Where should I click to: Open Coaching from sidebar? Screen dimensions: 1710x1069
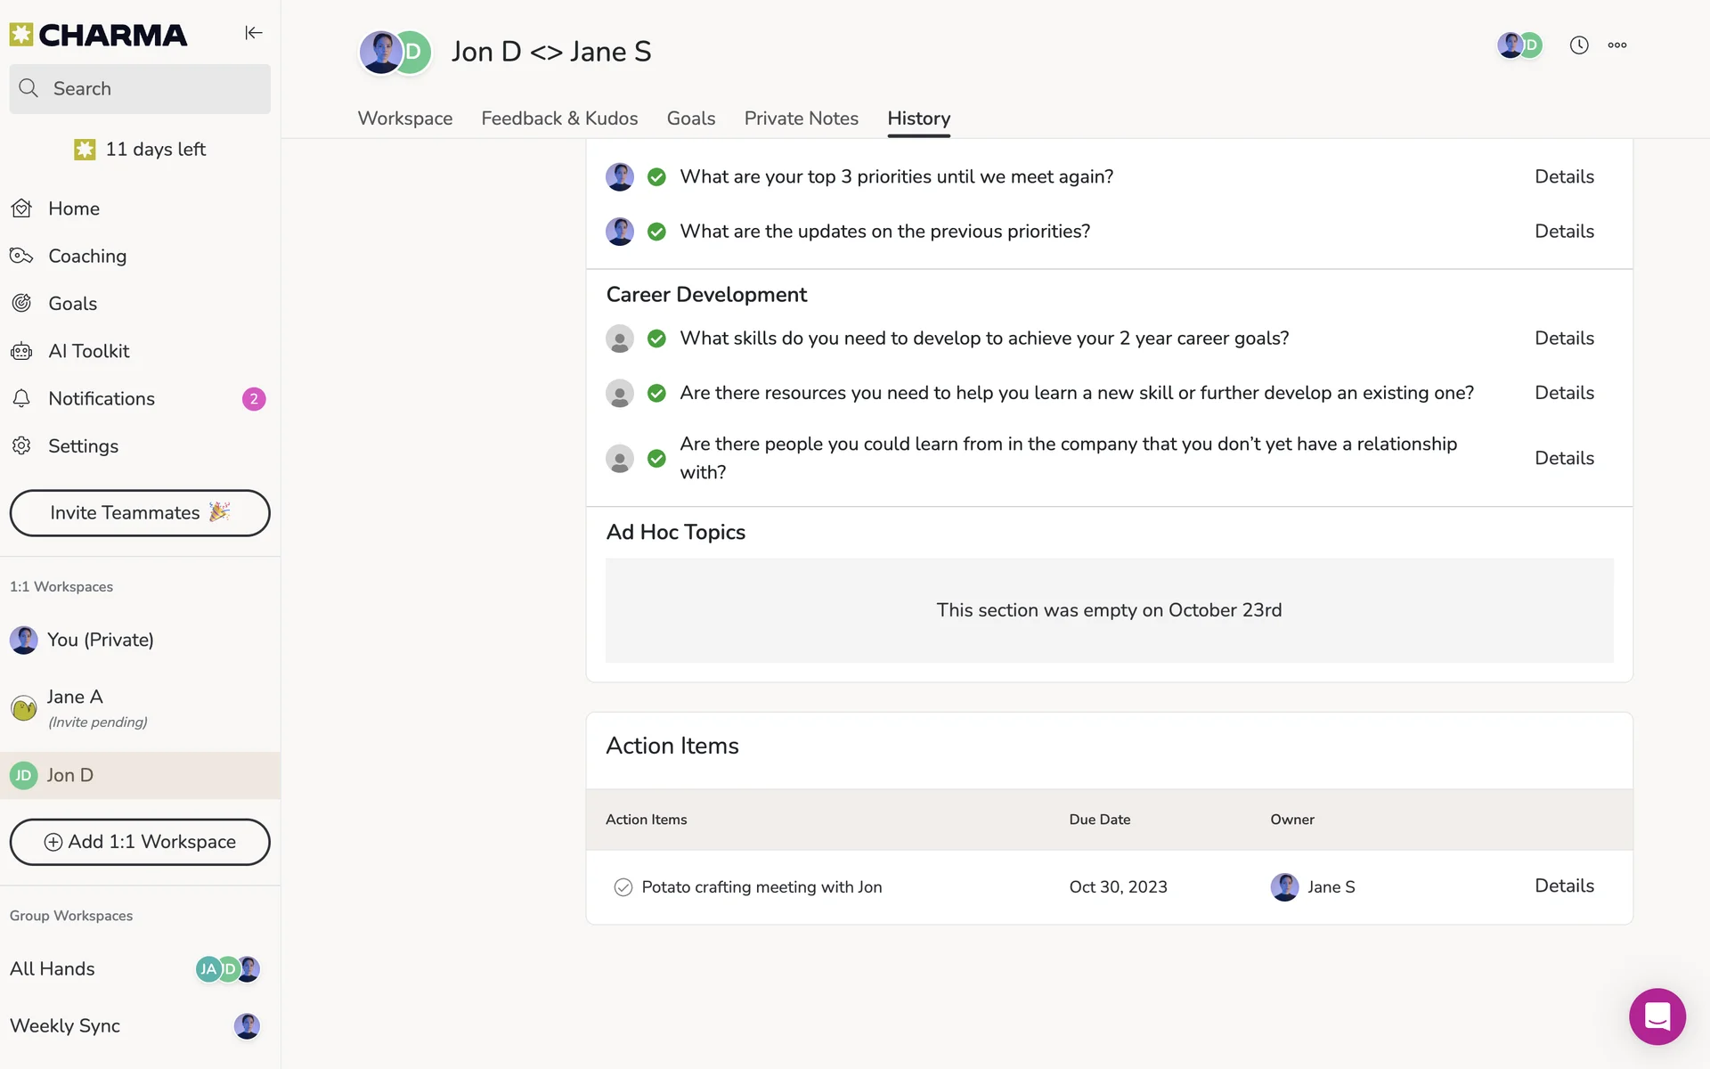pos(87,256)
